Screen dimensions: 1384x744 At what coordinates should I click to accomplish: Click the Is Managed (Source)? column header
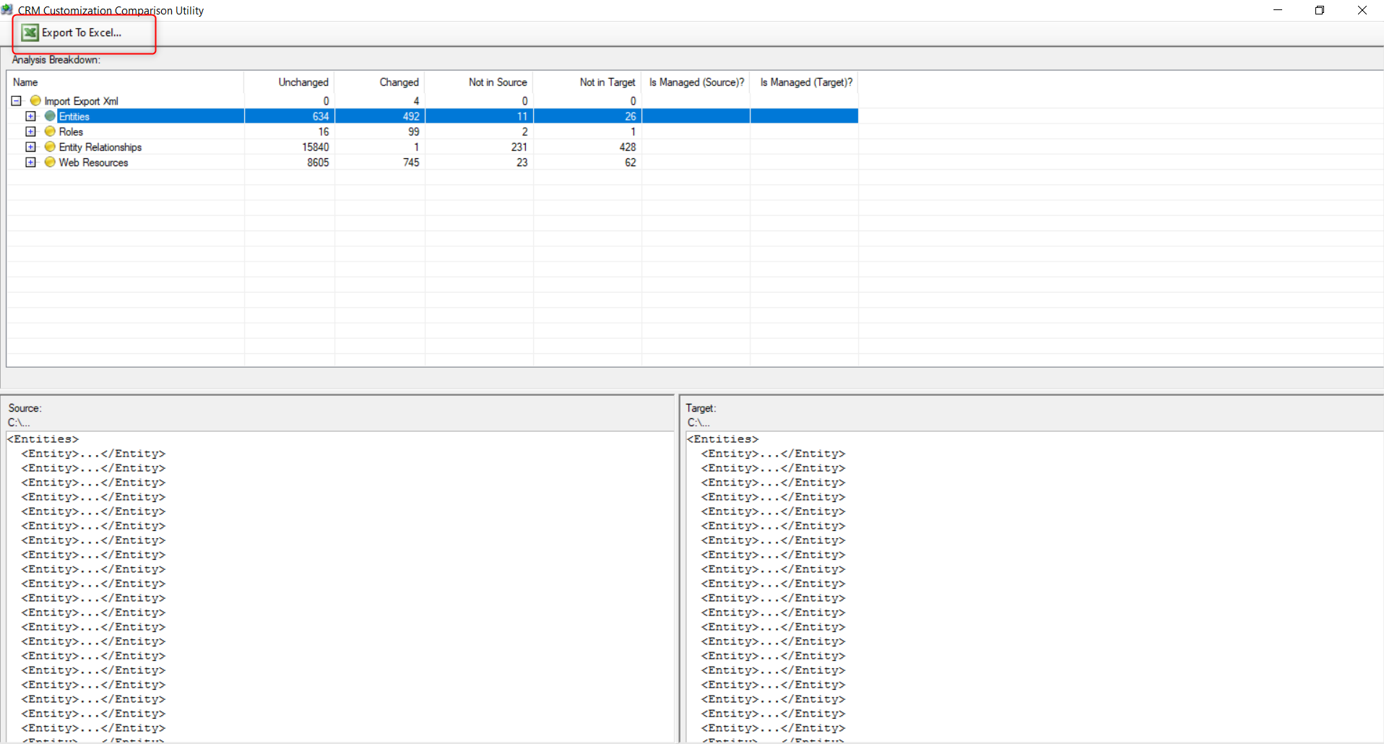696,82
